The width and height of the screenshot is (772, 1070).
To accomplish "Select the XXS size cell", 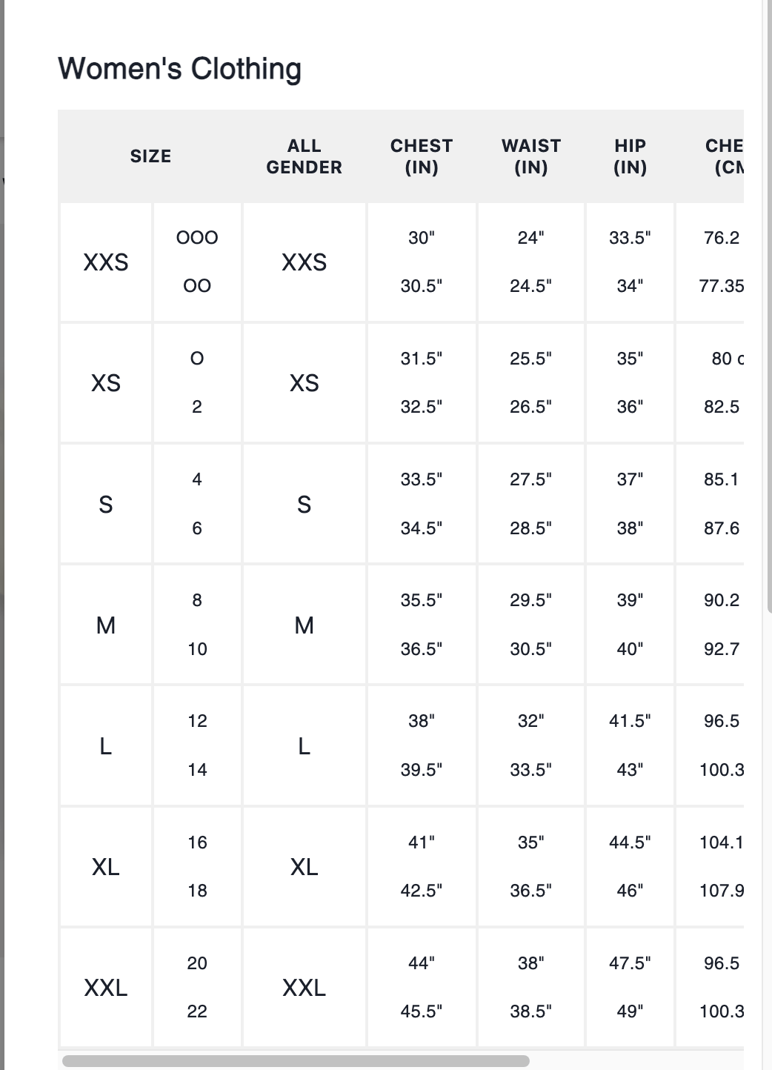I will click(106, 262).
